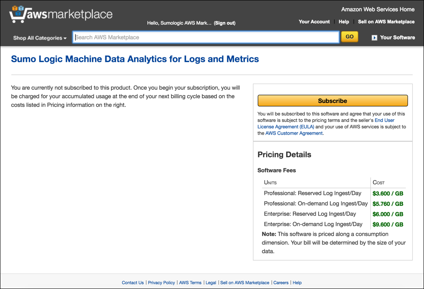
Task: Open Your Account in header
Action: click(x=314, y=22)
